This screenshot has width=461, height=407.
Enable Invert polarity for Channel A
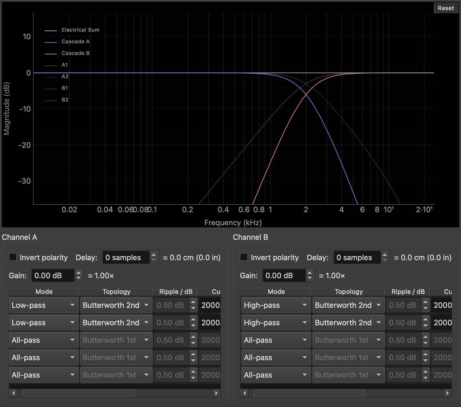[x=13, y=257]
